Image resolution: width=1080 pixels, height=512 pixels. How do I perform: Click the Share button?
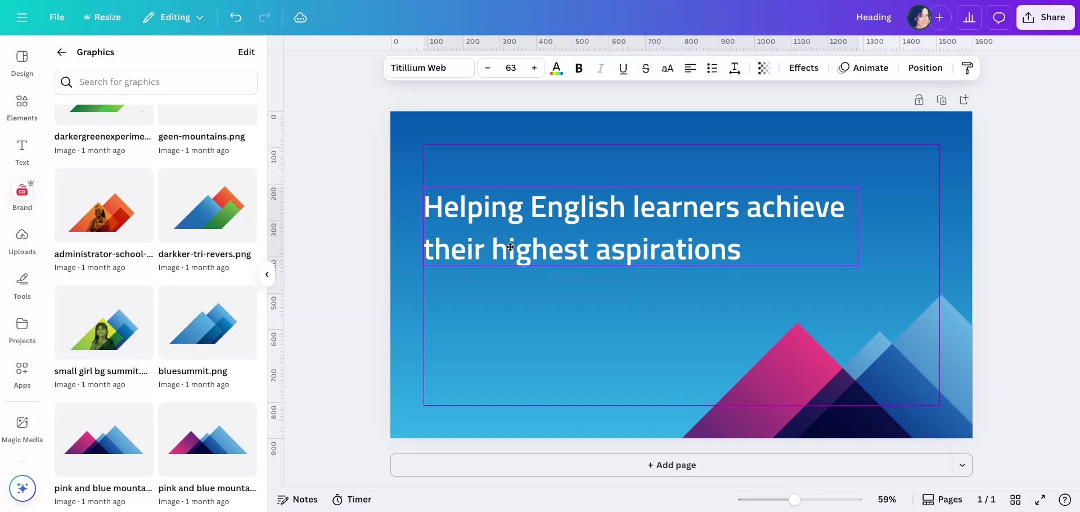[1045, 17]
